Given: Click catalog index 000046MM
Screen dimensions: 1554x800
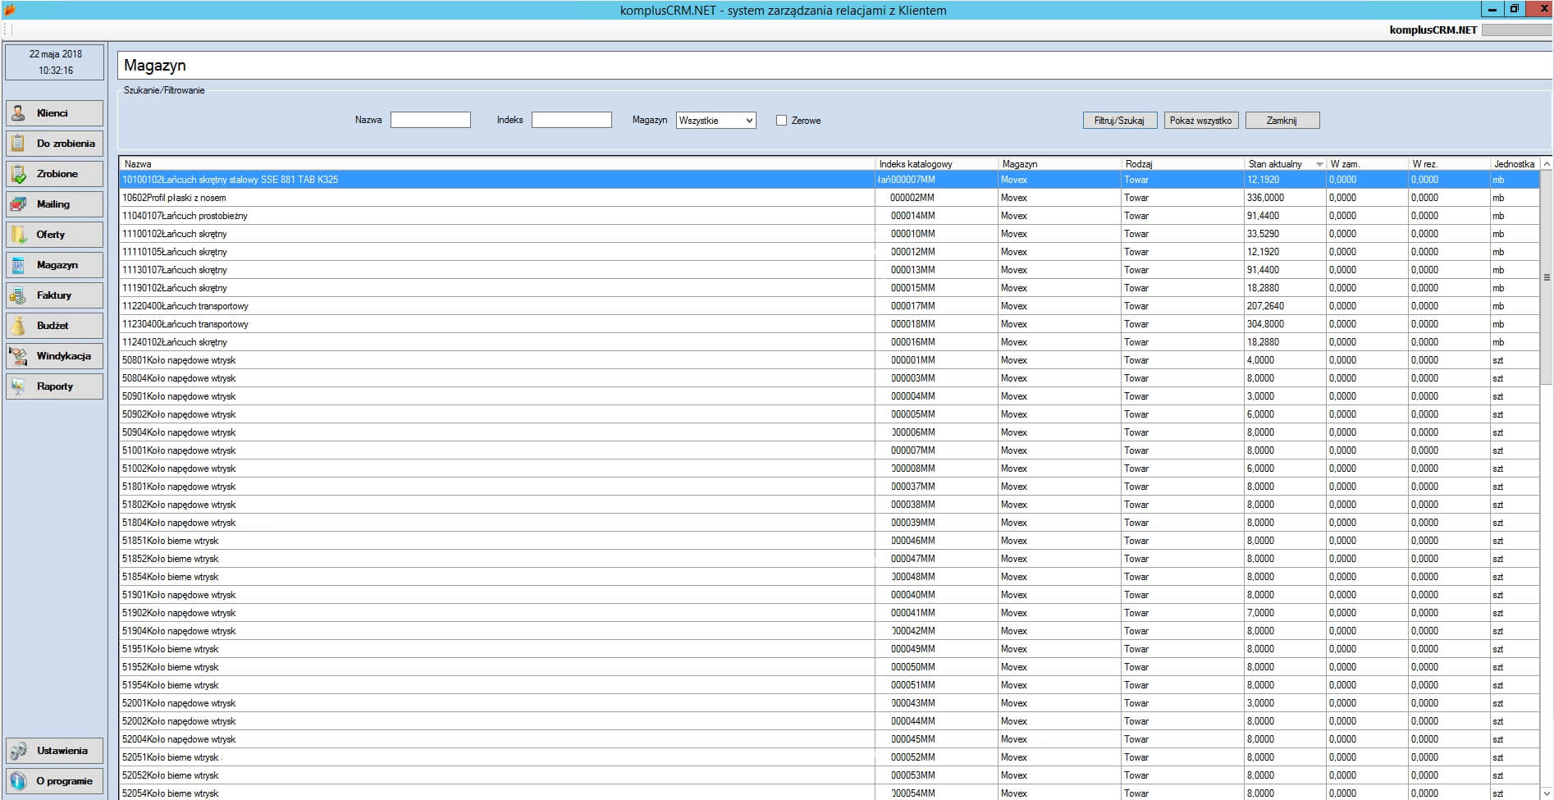Looking at the screenshot, I should click(x=913, y=541).
